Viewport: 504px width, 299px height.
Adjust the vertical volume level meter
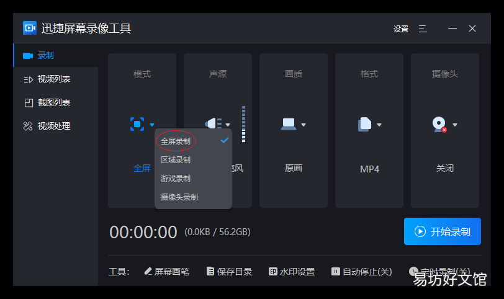coord(244,124)
